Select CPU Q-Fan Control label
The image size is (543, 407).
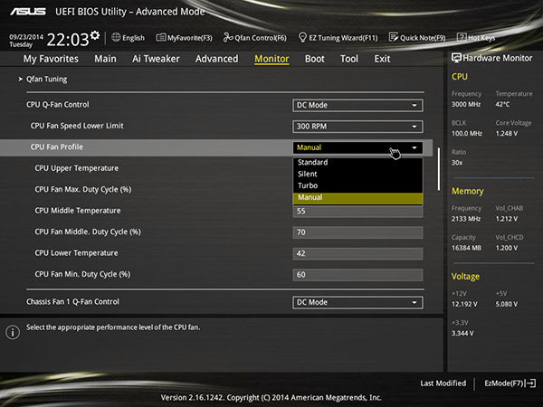(58, 105)
